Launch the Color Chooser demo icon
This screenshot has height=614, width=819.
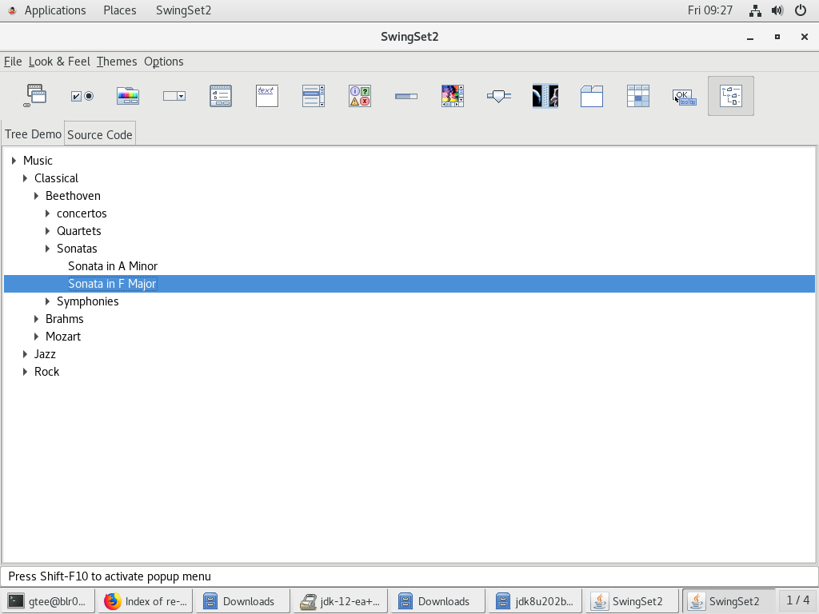[128, 96]
